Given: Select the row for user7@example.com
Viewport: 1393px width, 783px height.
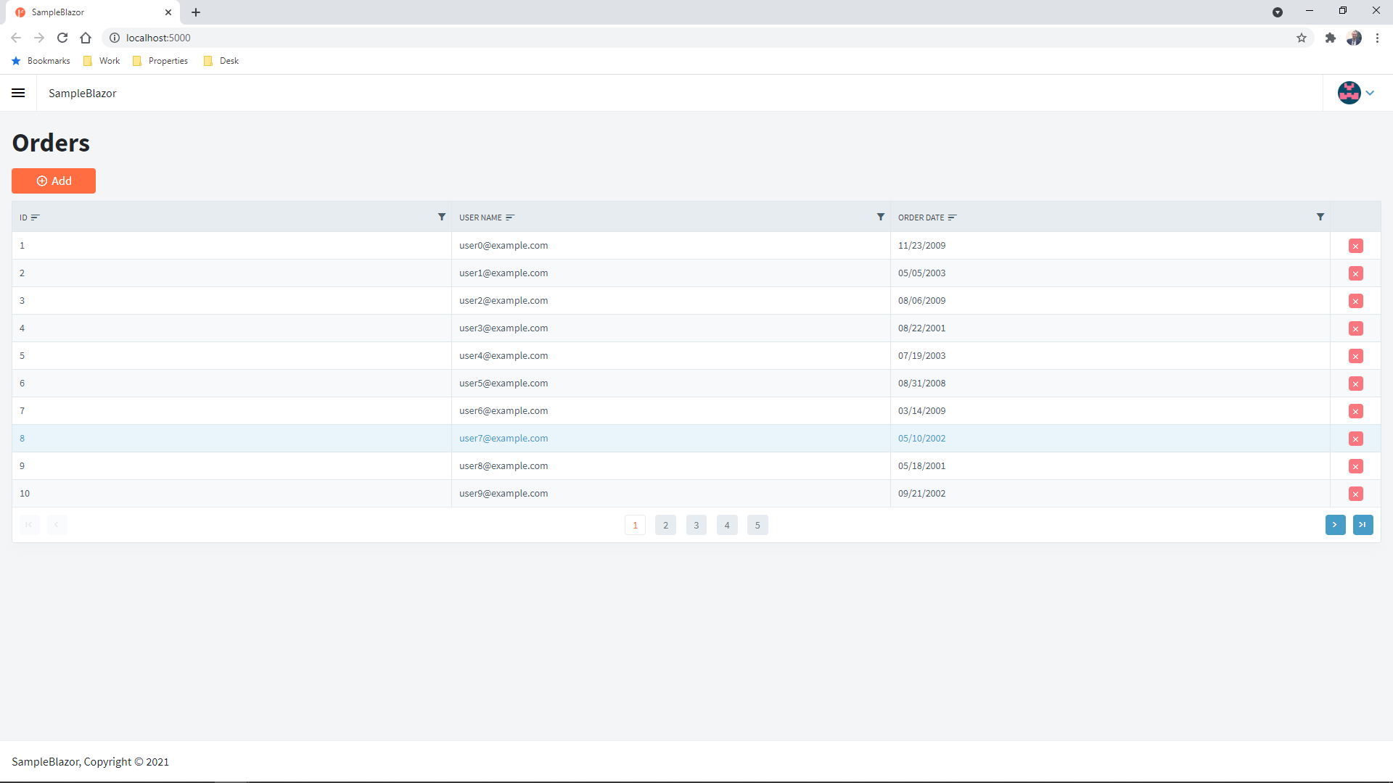Looking at the screenshot, I should [503, 439].
